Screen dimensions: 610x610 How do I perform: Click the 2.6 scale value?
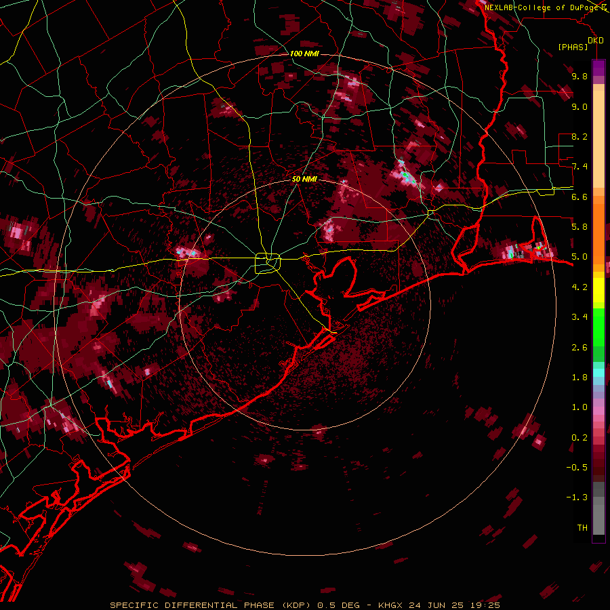579,348
